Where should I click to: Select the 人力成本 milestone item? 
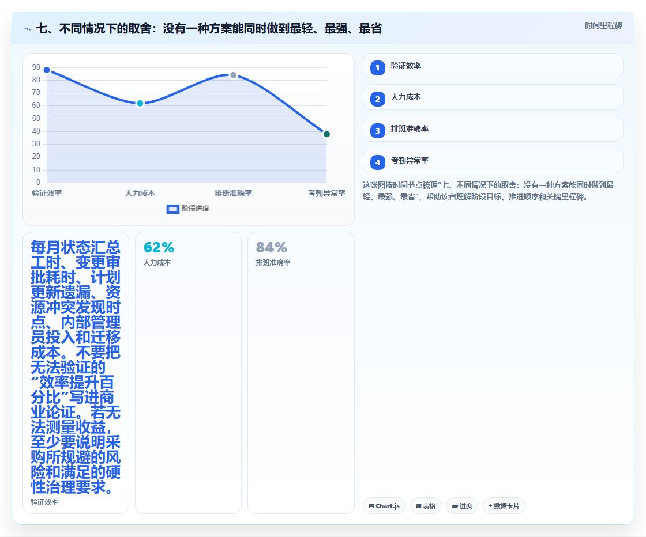click(493, 97)
